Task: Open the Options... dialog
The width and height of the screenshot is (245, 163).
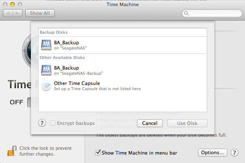Action: pyautogui.click(x=213, y=152)
